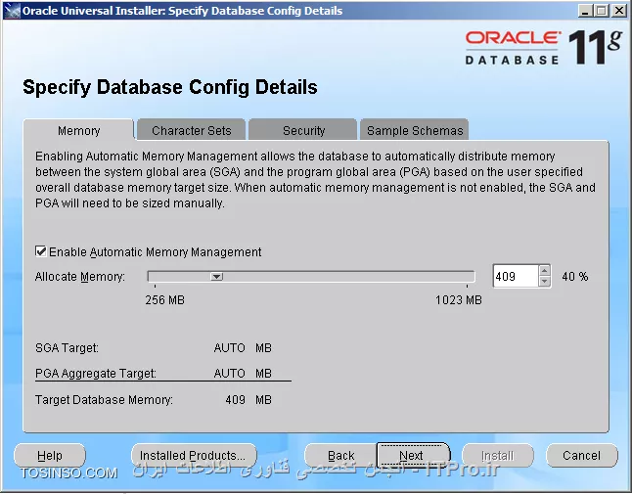The width and height of the screenshot is (632, 494).
Task: Click the Oracle Database 11g logo
Action: tap(543, 47)
